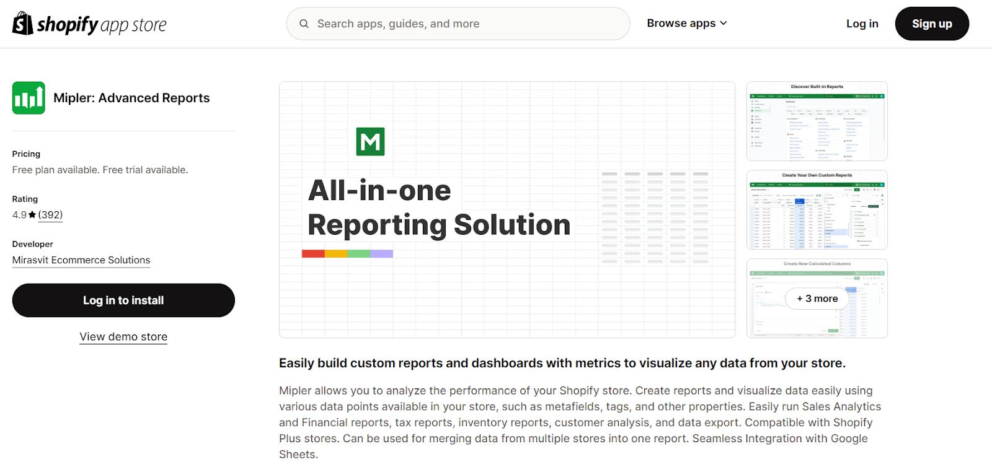The width and height of the screenshot is (992, 467).
Task: Expand the Browse apps dropdown
Action: [687, 24]
